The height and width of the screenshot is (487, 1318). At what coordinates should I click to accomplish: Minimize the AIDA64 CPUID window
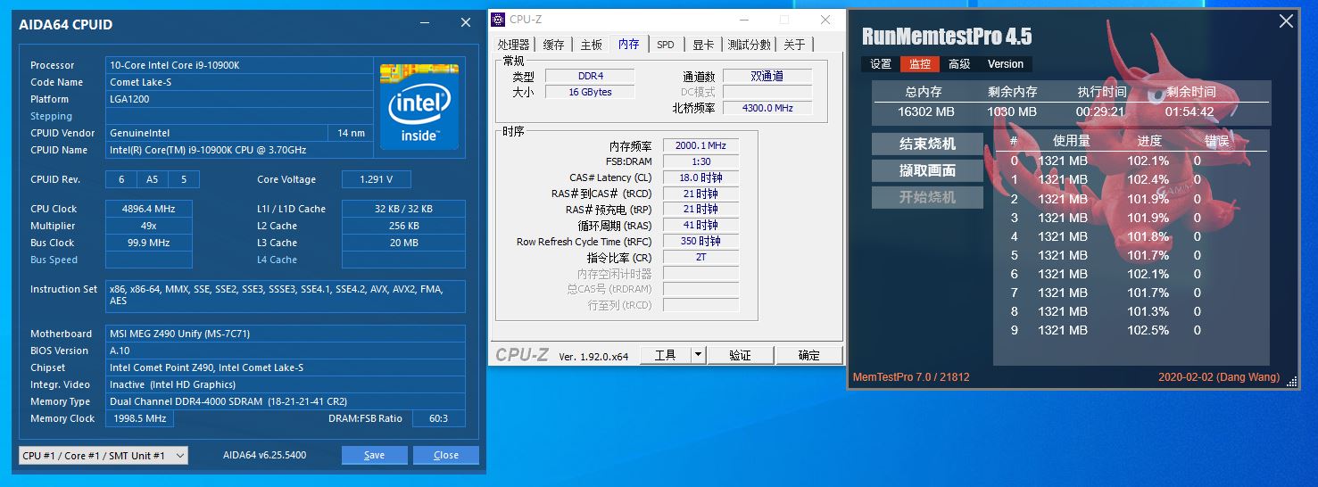click(425, 24)
